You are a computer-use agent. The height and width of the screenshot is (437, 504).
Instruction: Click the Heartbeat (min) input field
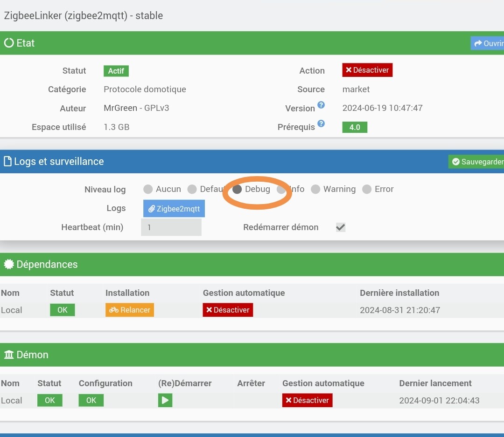(171, 227)
